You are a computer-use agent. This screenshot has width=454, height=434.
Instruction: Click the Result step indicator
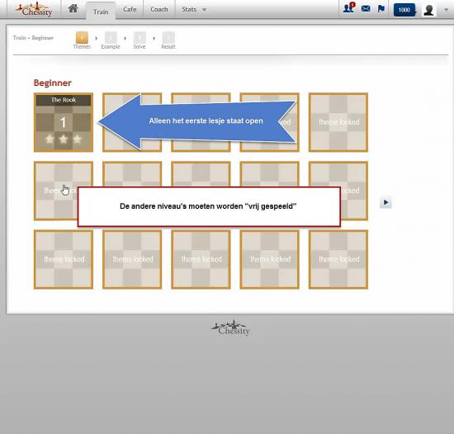click(x=168, y=40)
